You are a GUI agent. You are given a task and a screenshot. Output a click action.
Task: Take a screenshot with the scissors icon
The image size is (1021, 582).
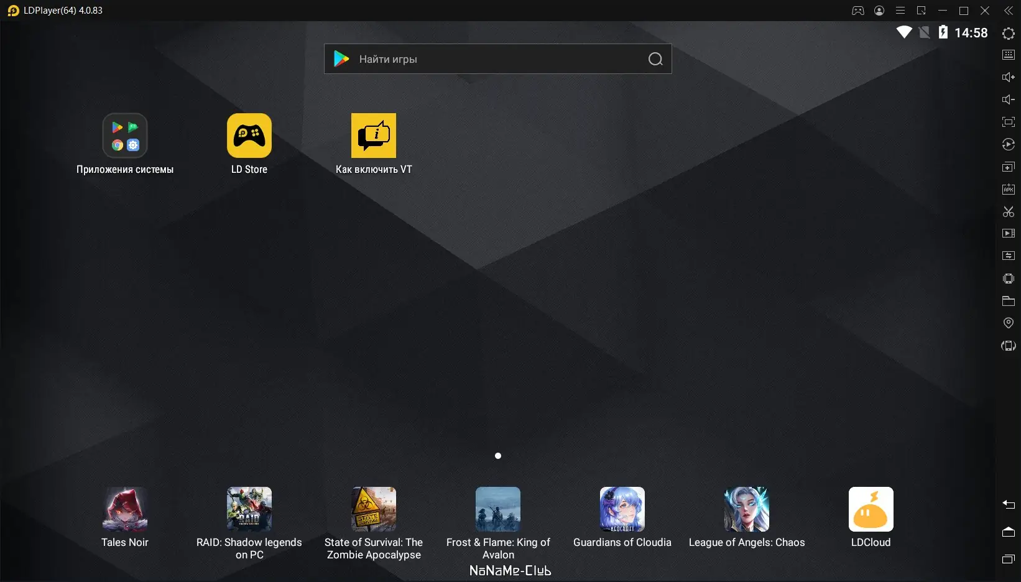(x=1009, y=211)
